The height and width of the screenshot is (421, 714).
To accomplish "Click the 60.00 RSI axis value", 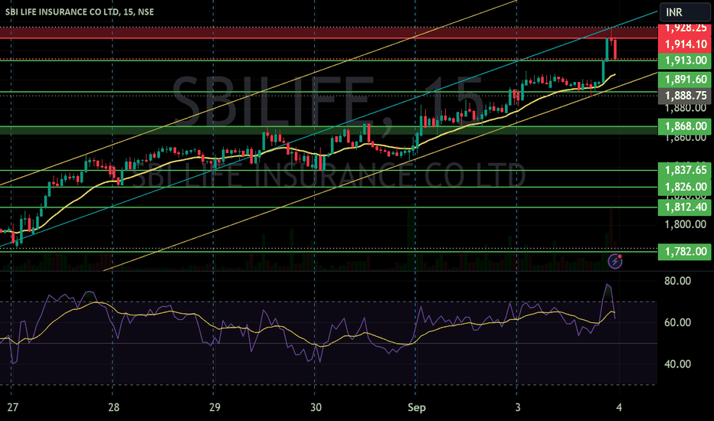I will [677, 322].
